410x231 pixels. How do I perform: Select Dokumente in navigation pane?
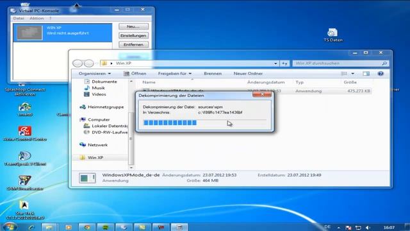point(101,81)
